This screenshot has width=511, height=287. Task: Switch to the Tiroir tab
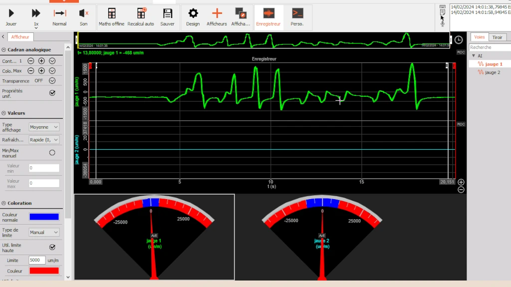click(x=497, y=37)
